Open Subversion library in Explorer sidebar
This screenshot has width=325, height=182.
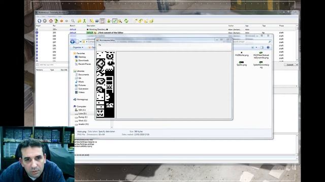coord(83,89)
